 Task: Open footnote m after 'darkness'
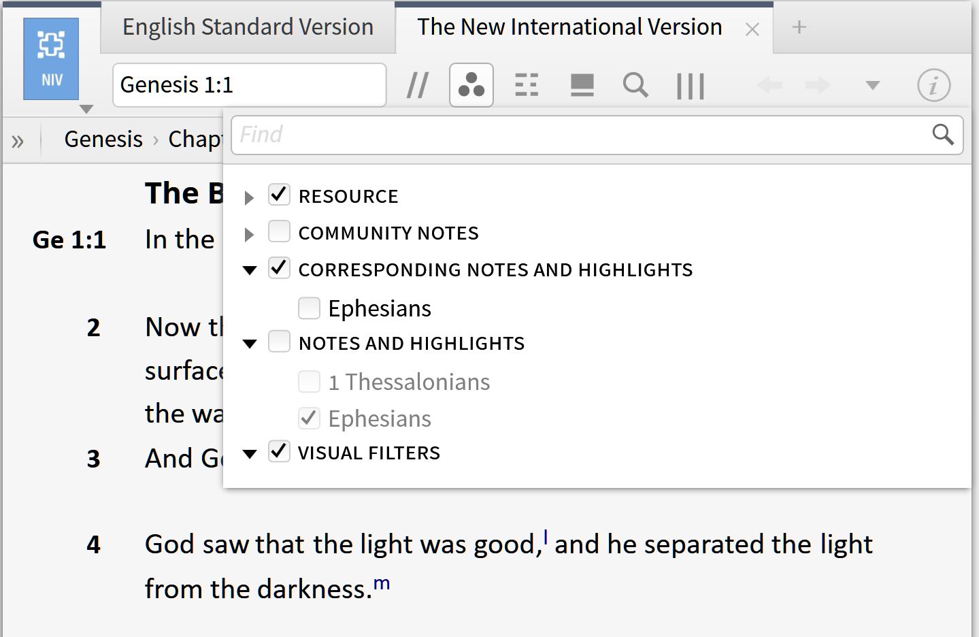click(382, 583)
